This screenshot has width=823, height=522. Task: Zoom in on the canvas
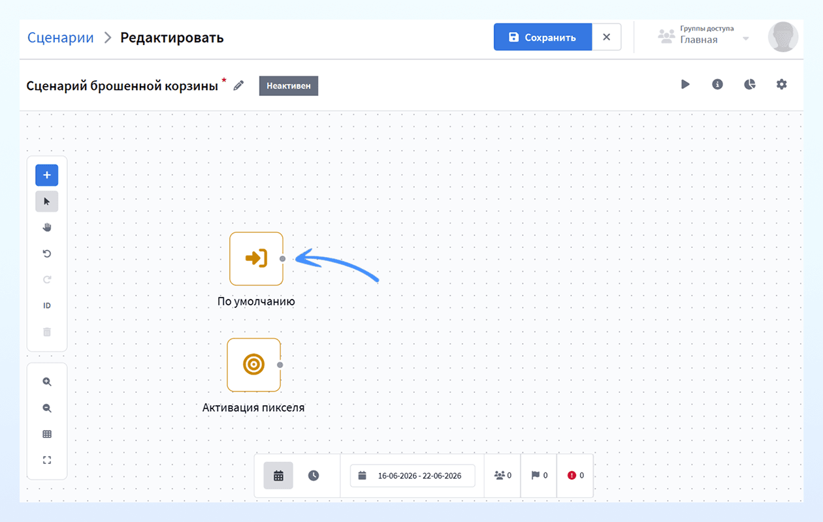[46, 382]
